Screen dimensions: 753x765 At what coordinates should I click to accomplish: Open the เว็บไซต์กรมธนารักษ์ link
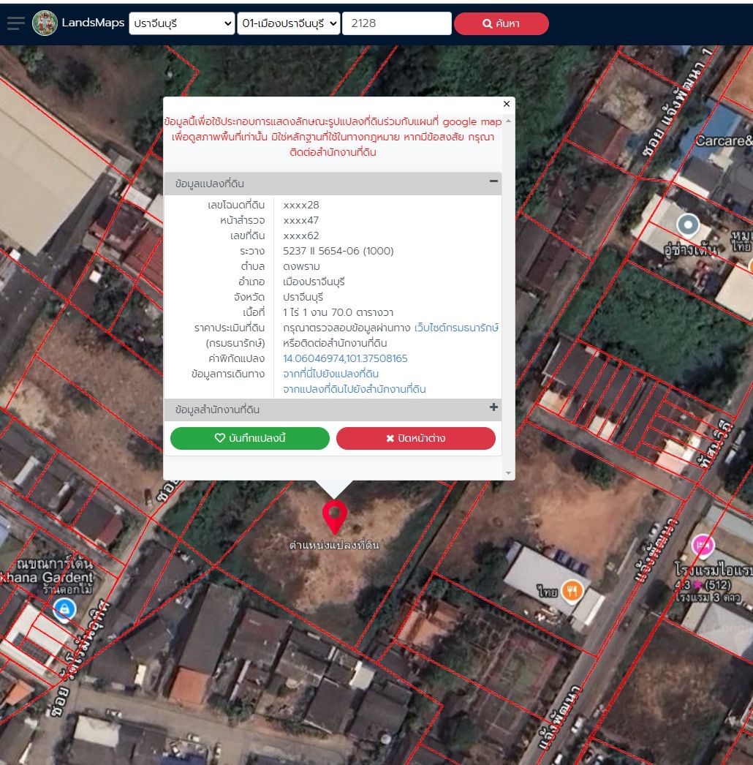coord(456,328)
